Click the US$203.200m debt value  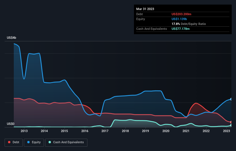pos(181,14)
